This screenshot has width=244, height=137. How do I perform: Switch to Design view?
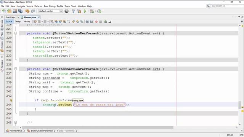coord(18,22)
